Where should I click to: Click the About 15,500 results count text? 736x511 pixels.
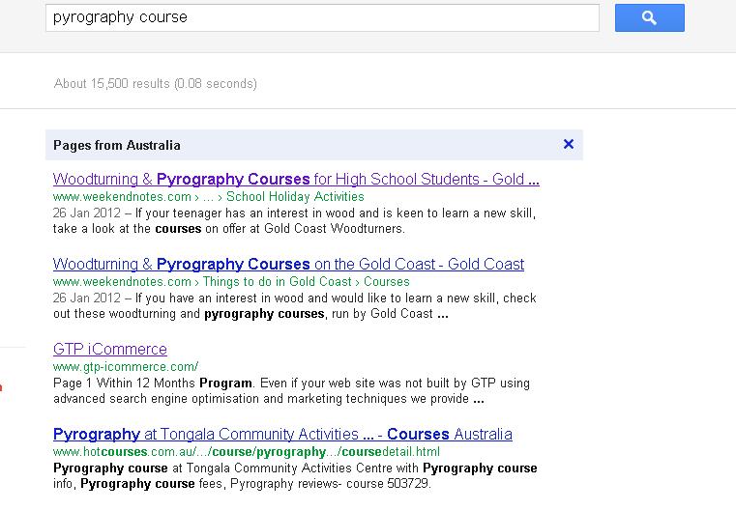point(156,84)
